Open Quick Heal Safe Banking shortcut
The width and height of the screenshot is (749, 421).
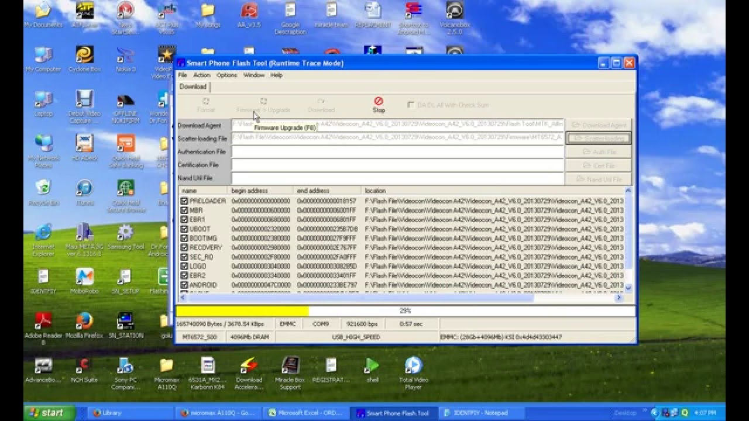[126, 150]
